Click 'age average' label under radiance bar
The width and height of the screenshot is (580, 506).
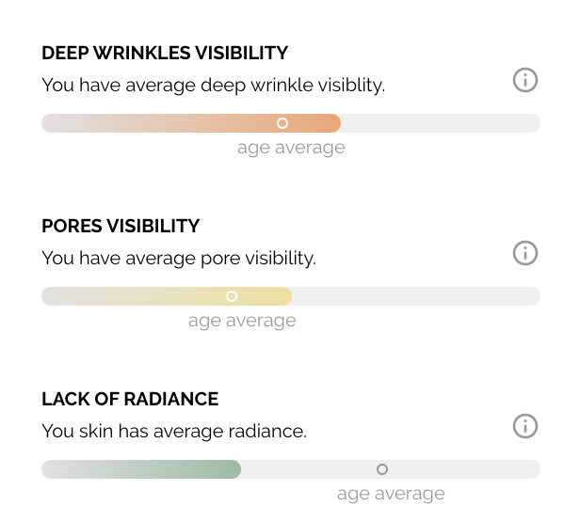pos(391,494)
